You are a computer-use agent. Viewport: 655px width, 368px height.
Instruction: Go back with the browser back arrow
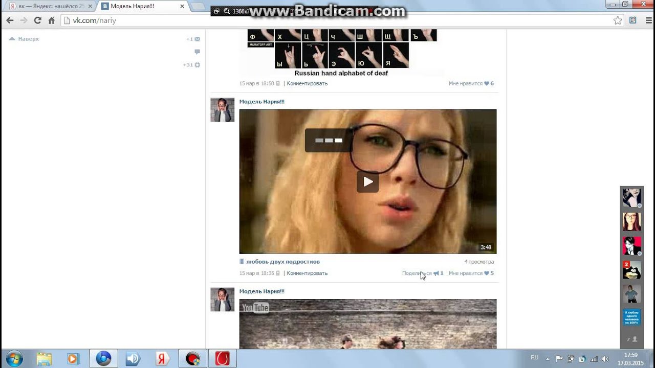tap(9, 20)
